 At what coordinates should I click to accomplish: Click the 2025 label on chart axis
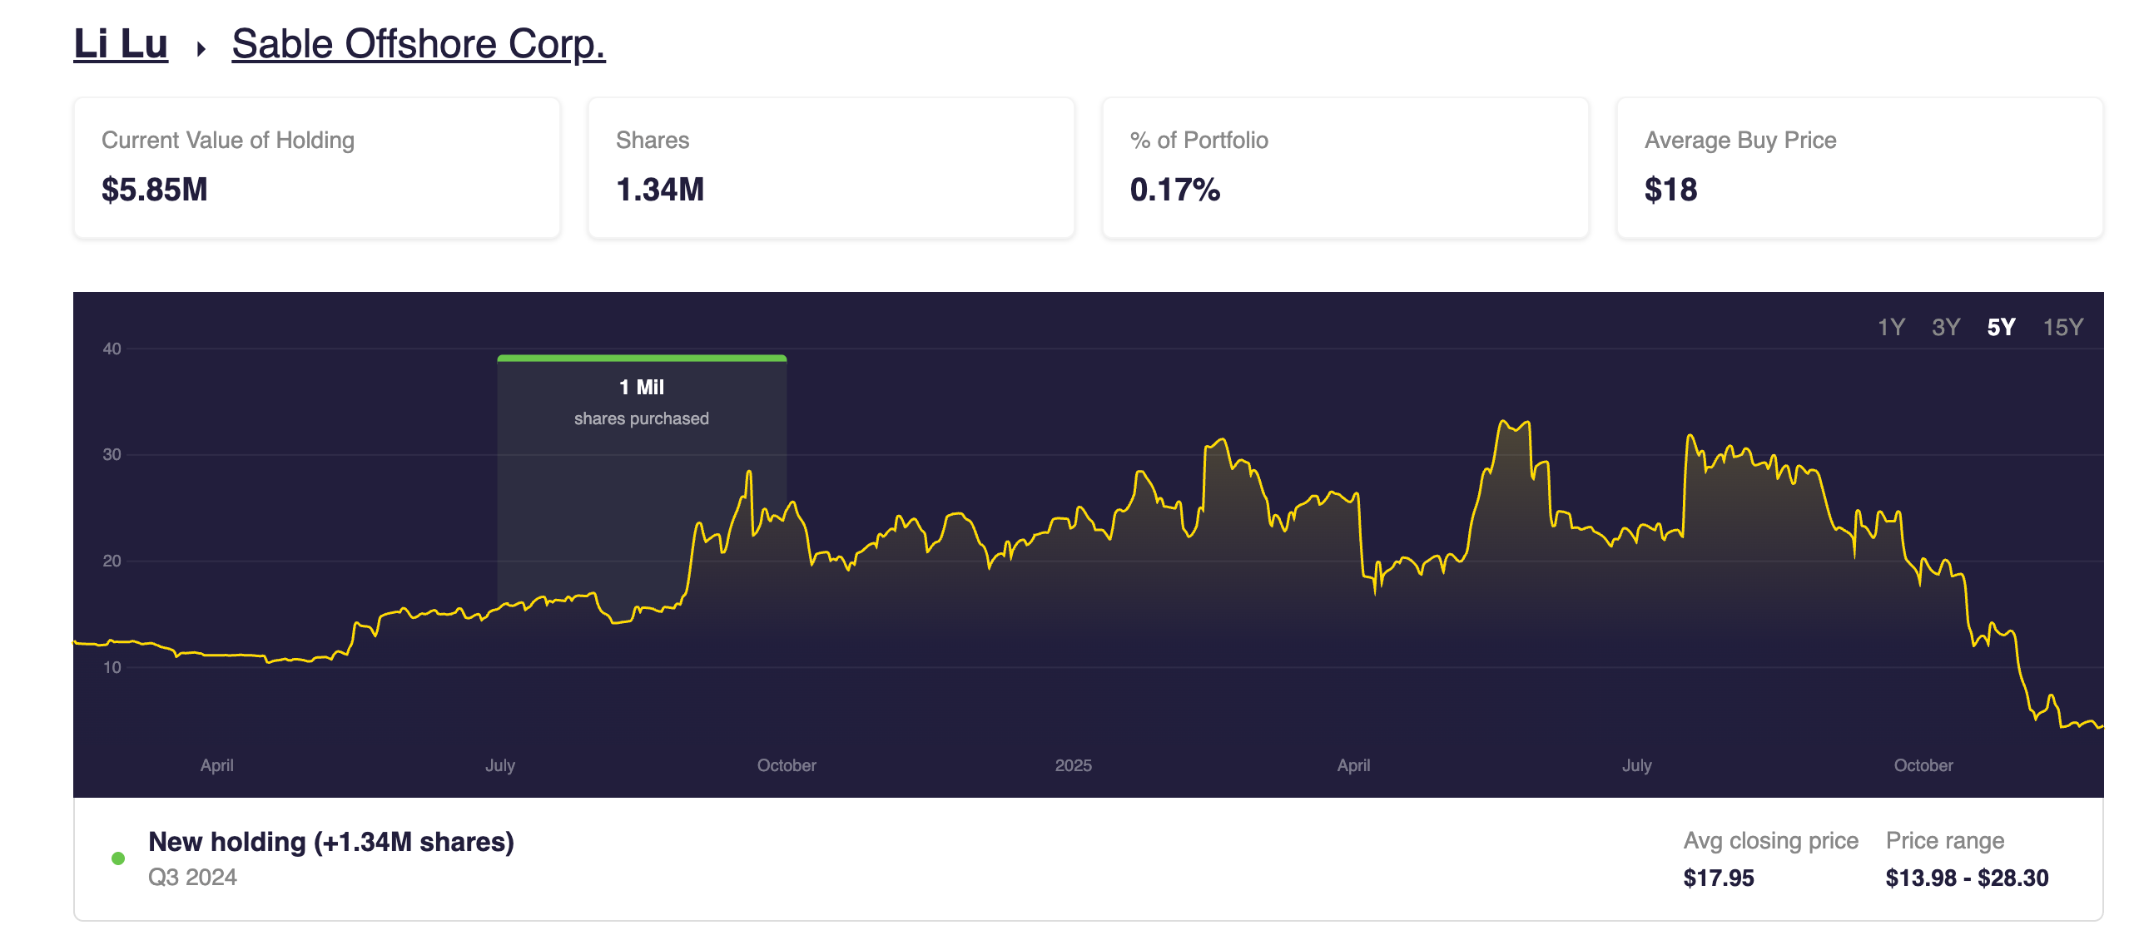tap(1073, 765)
